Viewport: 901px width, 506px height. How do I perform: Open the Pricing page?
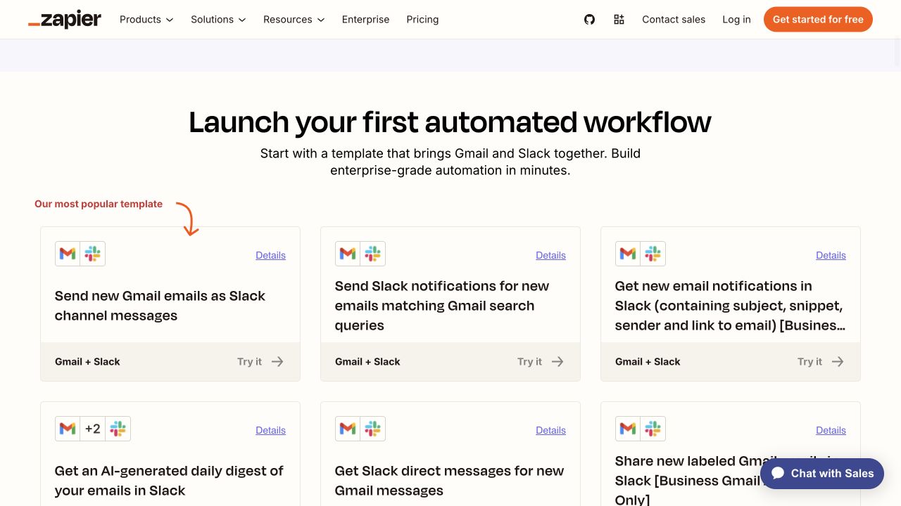[x=422, y=20]
